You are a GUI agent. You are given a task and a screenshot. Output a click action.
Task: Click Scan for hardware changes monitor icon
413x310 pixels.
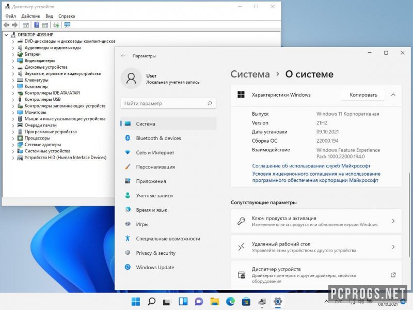pyautogui.click(x=68, y=25)
